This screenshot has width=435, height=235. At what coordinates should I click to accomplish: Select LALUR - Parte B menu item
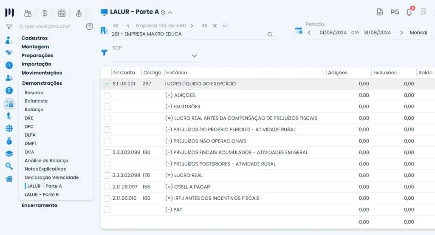42,195
